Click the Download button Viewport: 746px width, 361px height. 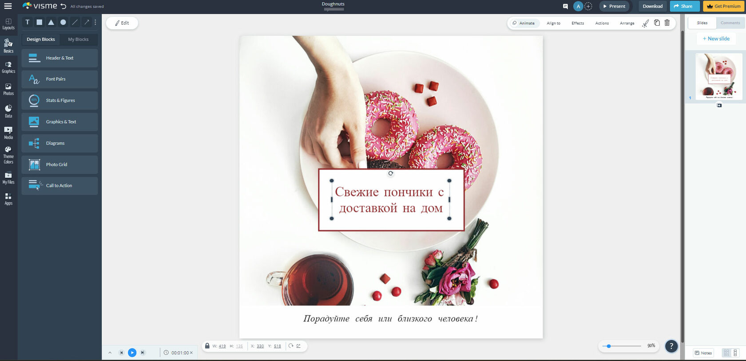(x=652, y=6)
